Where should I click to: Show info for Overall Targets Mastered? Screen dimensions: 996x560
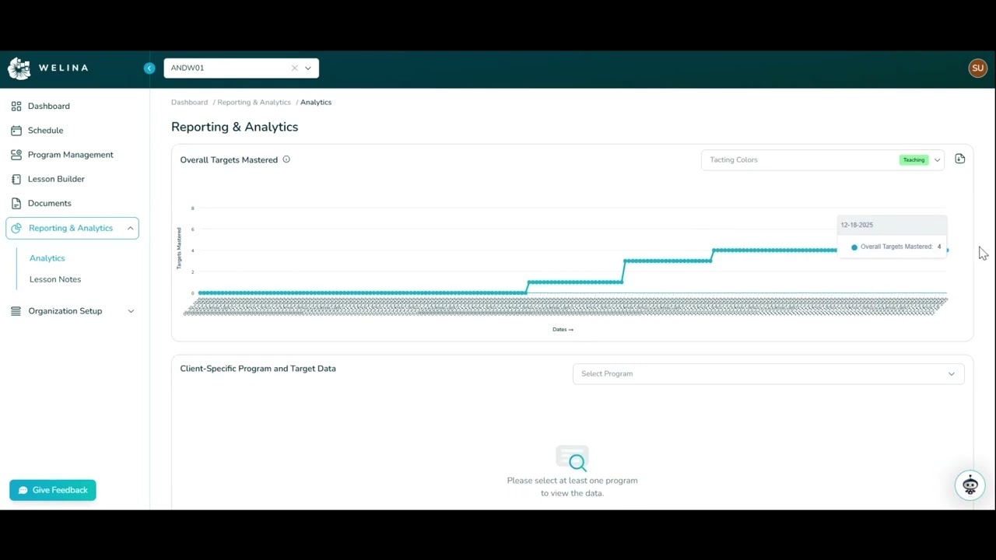point(286,159)
